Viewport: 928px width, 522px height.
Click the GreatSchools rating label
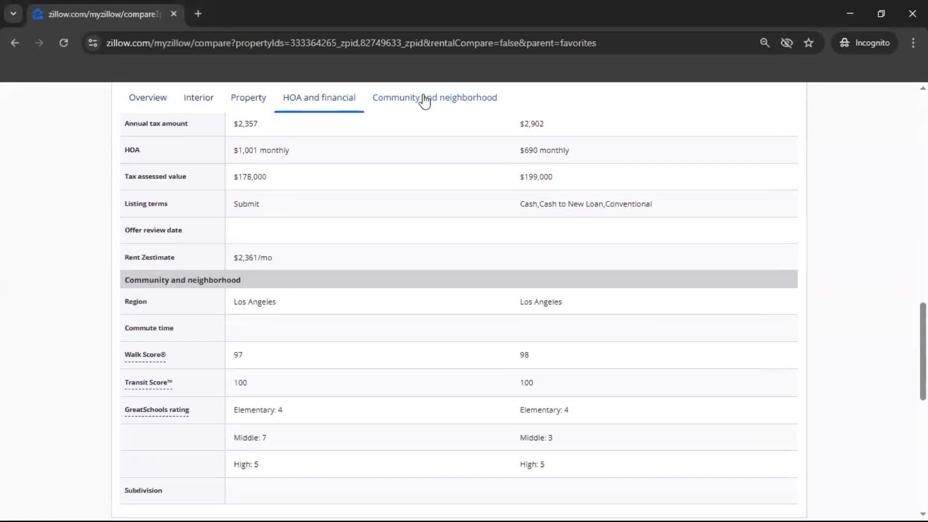point(157,410)
